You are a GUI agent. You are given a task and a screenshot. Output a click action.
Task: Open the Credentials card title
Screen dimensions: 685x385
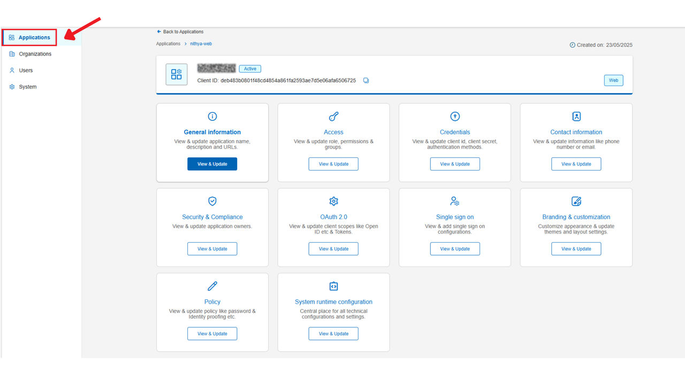tap(455, 132)
